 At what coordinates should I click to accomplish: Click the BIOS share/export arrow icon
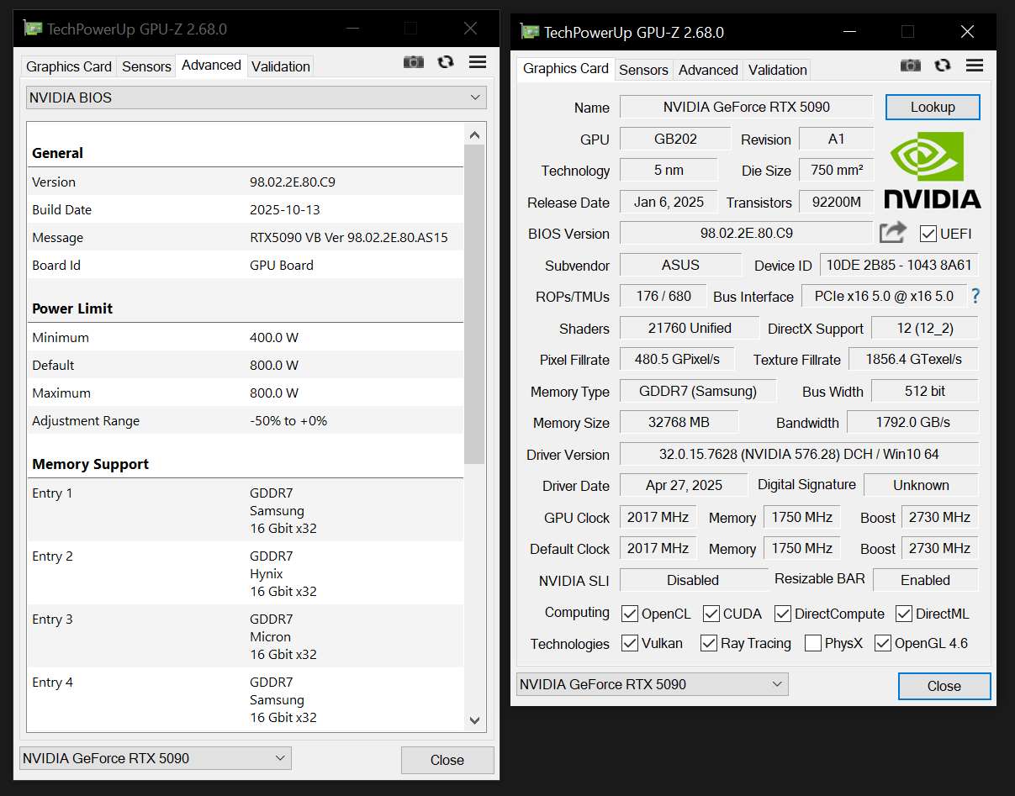coord(893,233)
